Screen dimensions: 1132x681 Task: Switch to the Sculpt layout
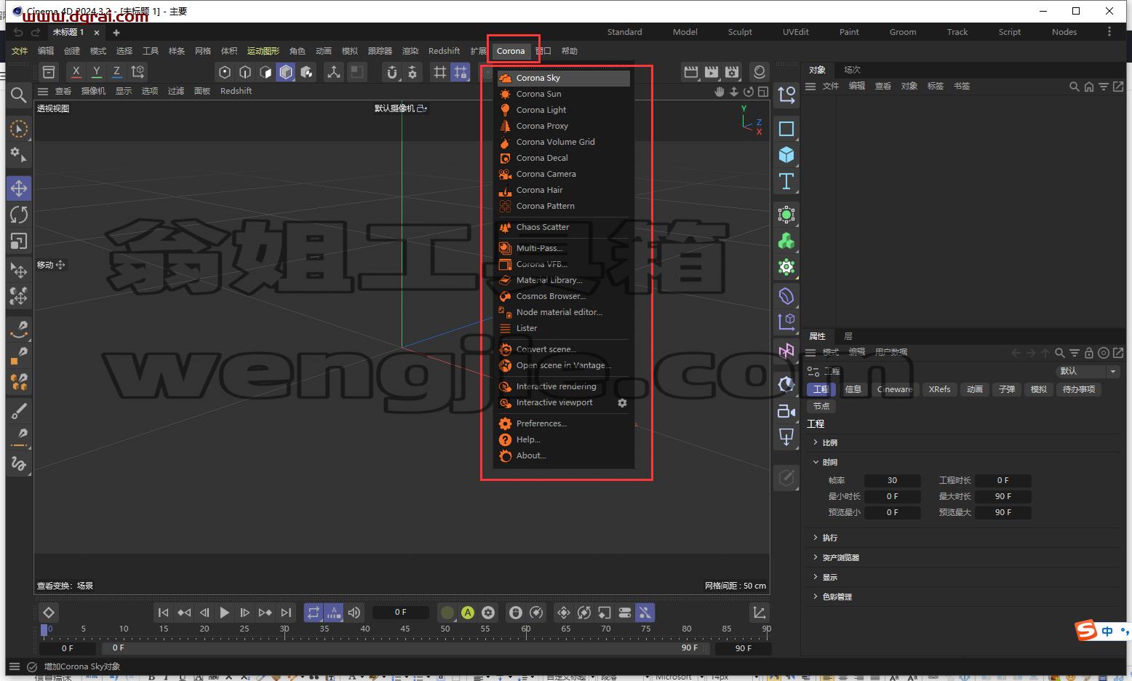tap(740, 32)
